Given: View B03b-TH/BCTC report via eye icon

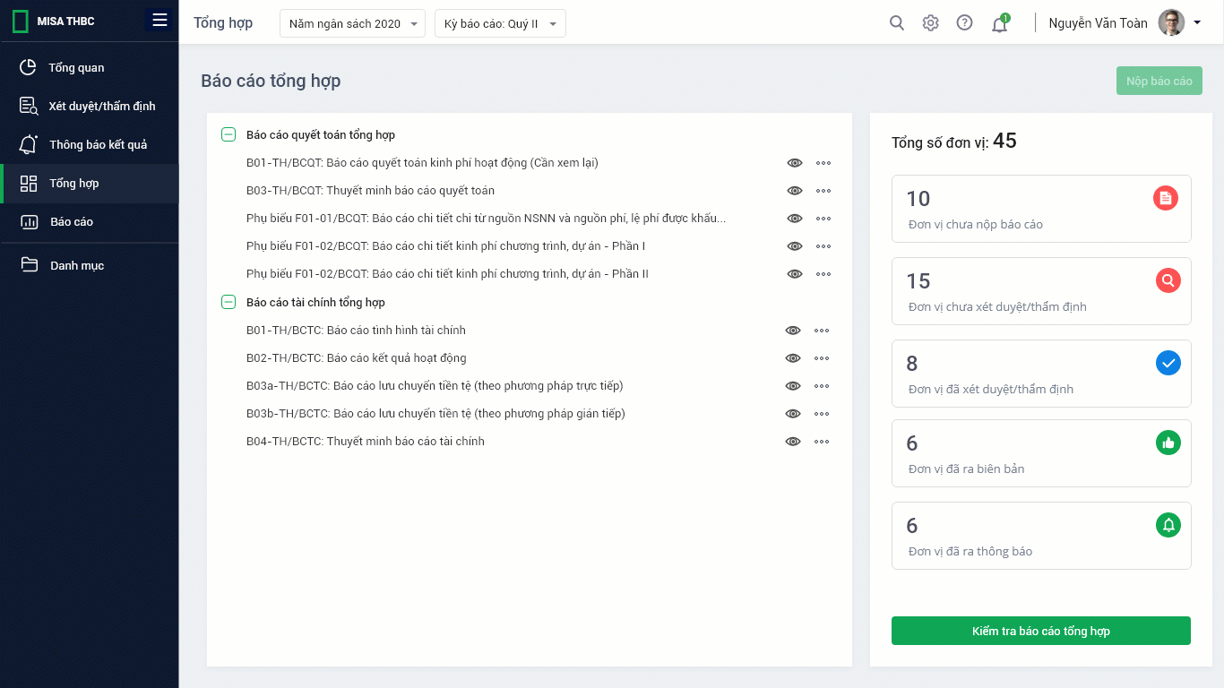Looking at the screenshot, I should (x=793, y=414).
